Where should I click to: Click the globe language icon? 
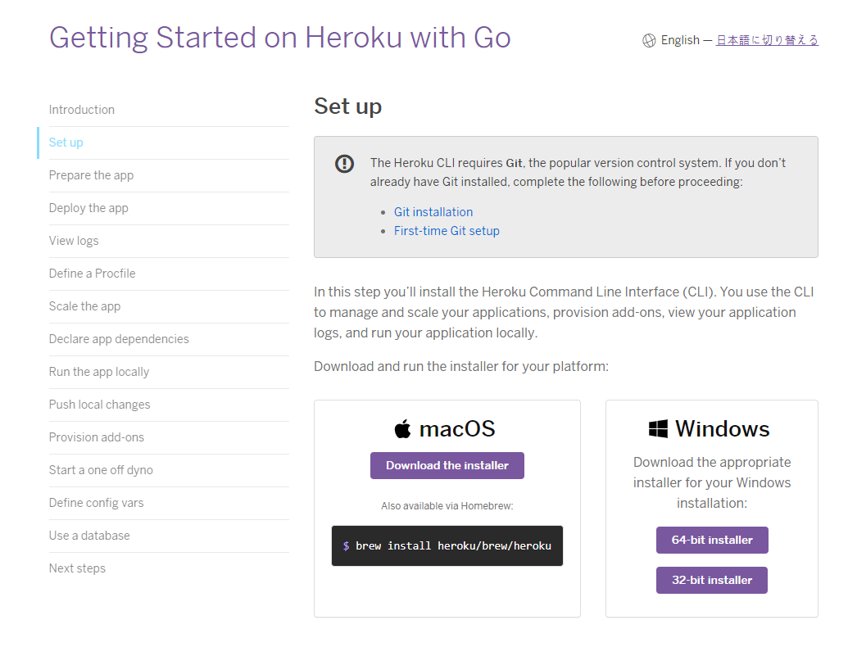pos(649,40)
